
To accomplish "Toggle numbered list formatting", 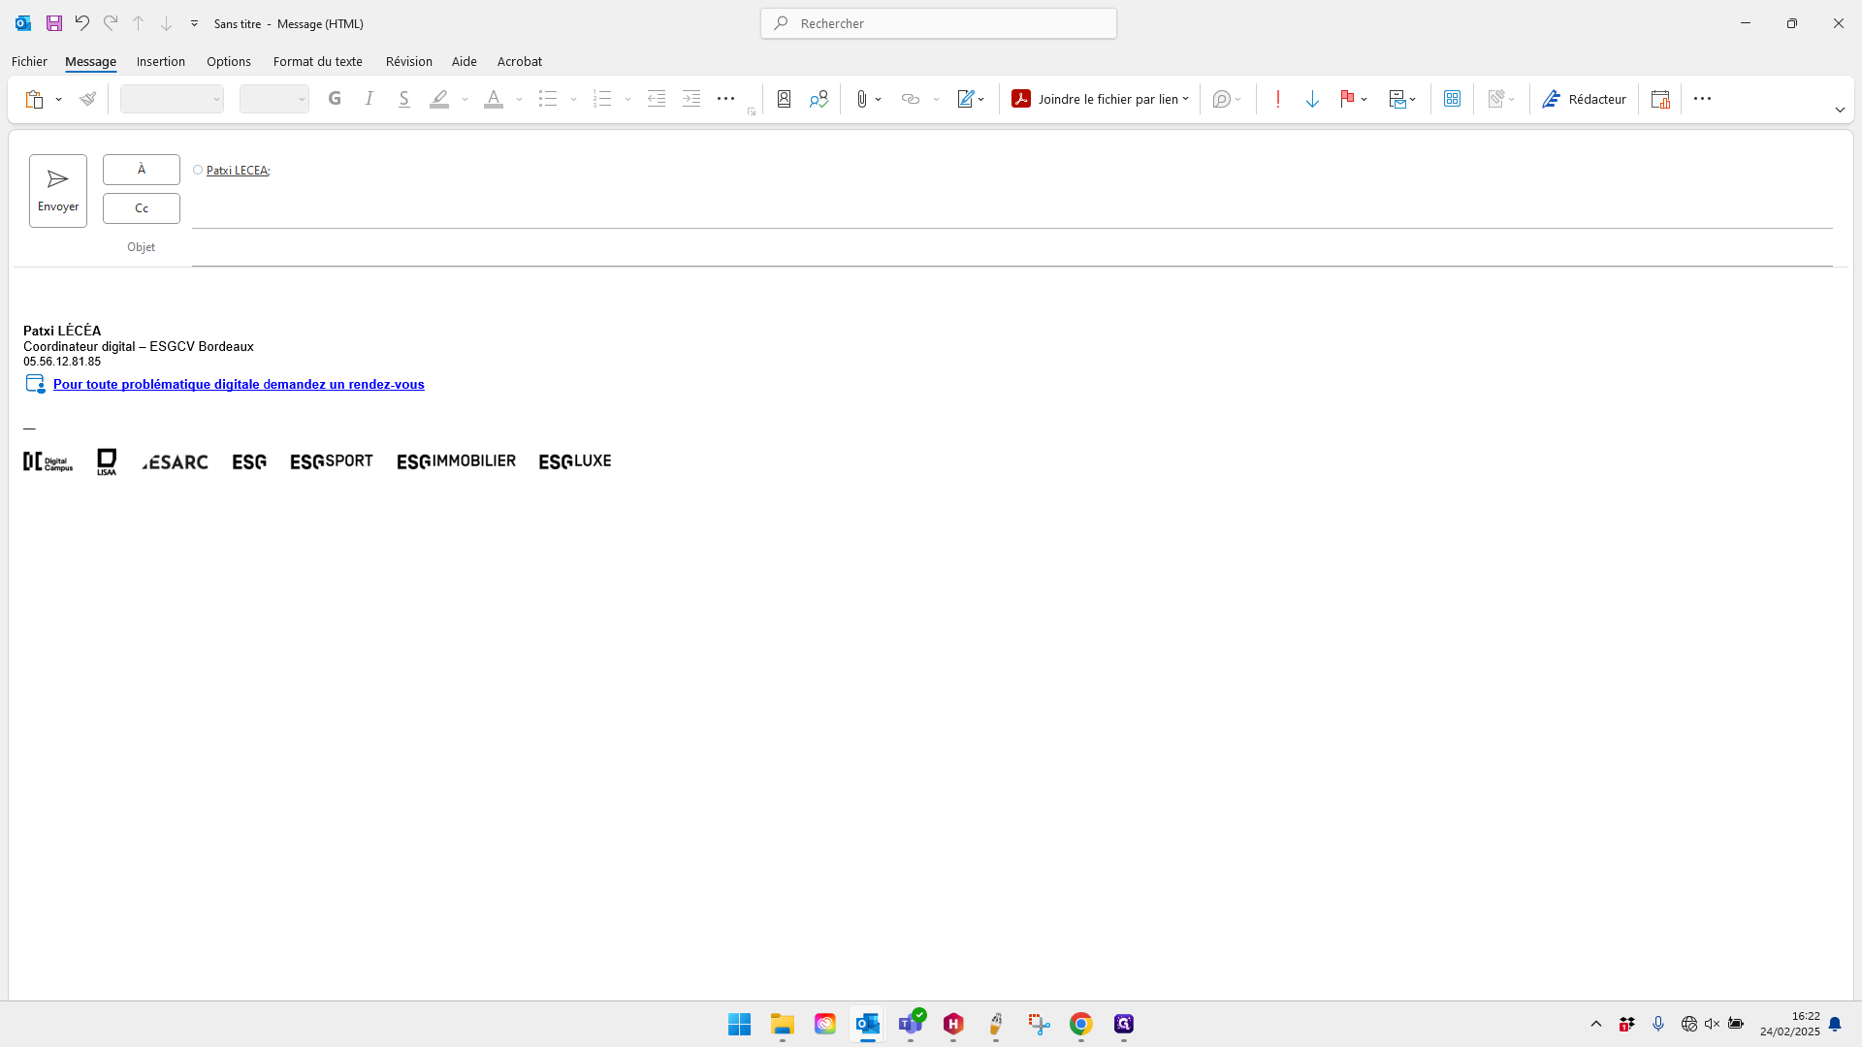I will coord(602,99).
